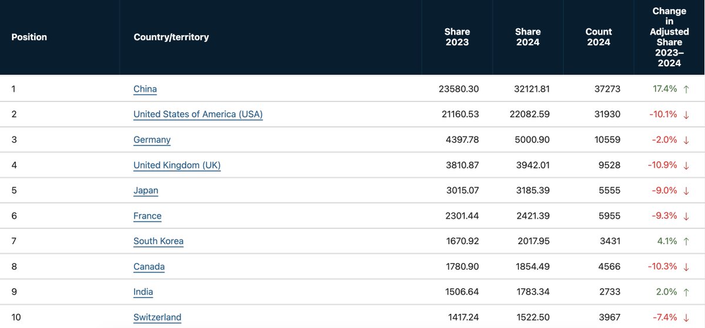Click the red down arrow in France's row
Screen dimensions: 705x328
pos(686,216)
